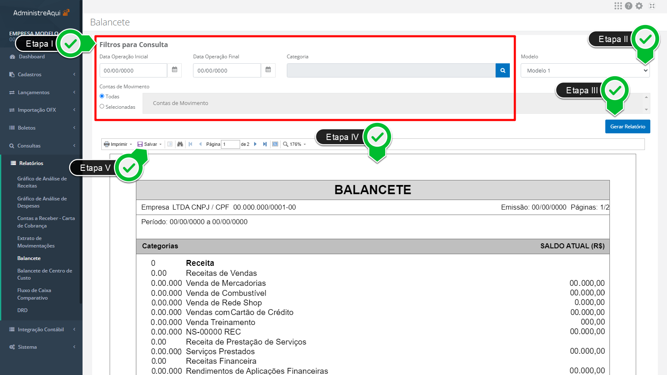The image size is (667, 375).
Task: Open the help question mark icon
Action: point(629,6)
